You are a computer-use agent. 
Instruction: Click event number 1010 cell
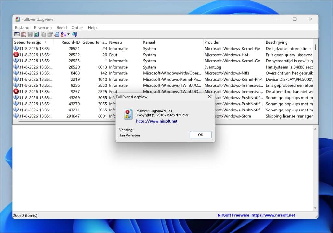click(102, 79)
